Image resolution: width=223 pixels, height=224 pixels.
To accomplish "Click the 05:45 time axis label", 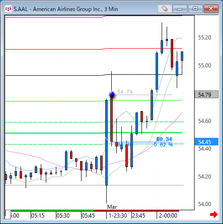I will point(88,216).
